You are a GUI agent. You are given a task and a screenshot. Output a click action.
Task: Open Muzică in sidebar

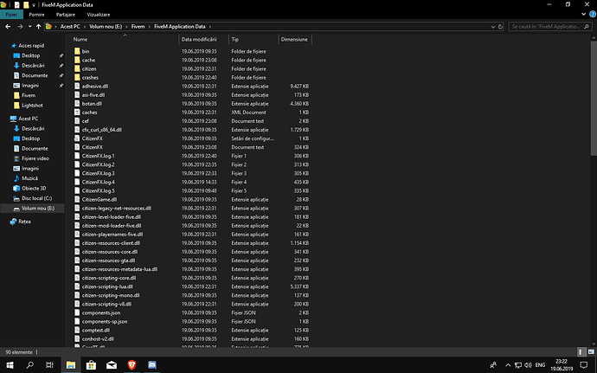coord(29,178)
